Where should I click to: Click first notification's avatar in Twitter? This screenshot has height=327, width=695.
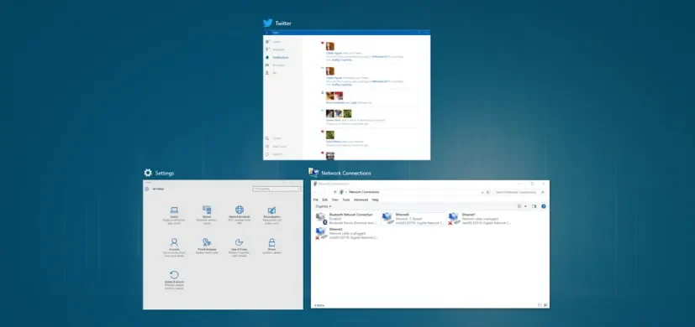coord(330,46)
